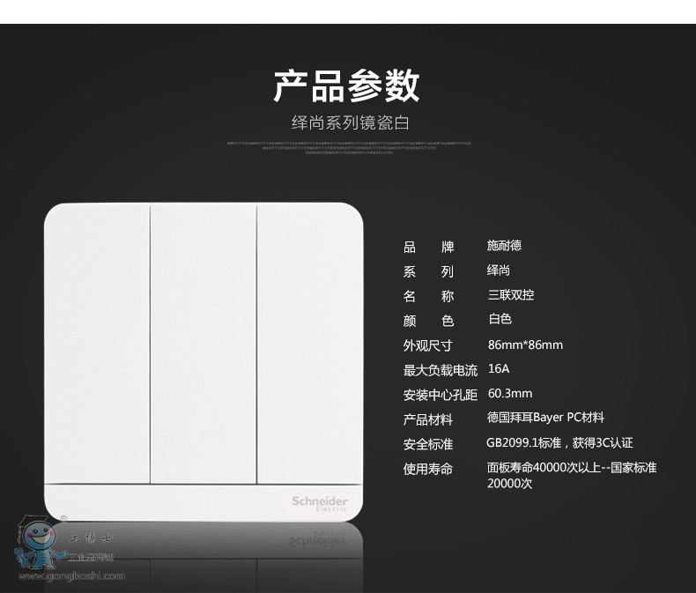Open the www.gongboshi.com watermark link

[x=72, y=576]
